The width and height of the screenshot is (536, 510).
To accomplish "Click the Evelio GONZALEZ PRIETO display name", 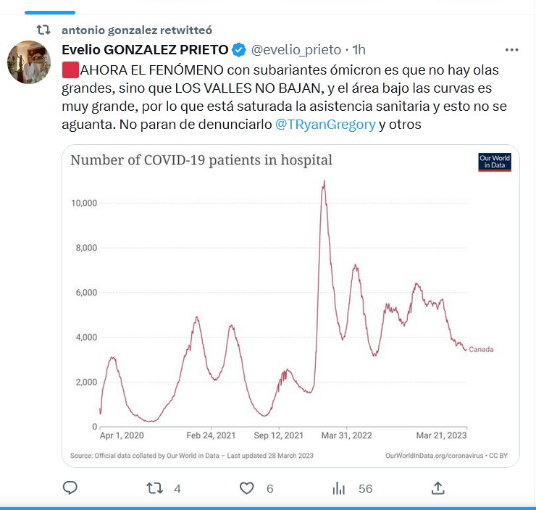I will point(145,50).
